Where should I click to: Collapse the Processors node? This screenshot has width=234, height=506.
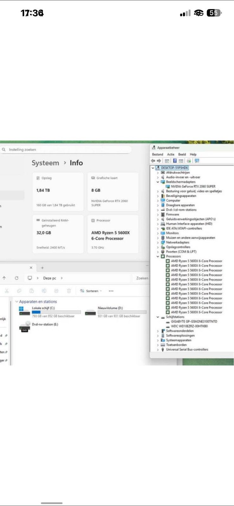point(158,256)
